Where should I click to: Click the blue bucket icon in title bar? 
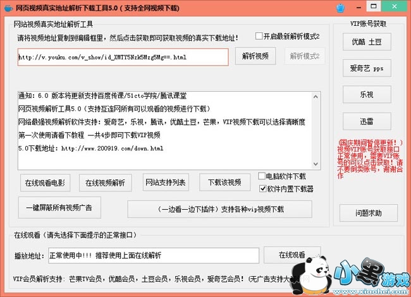(340, 8)
